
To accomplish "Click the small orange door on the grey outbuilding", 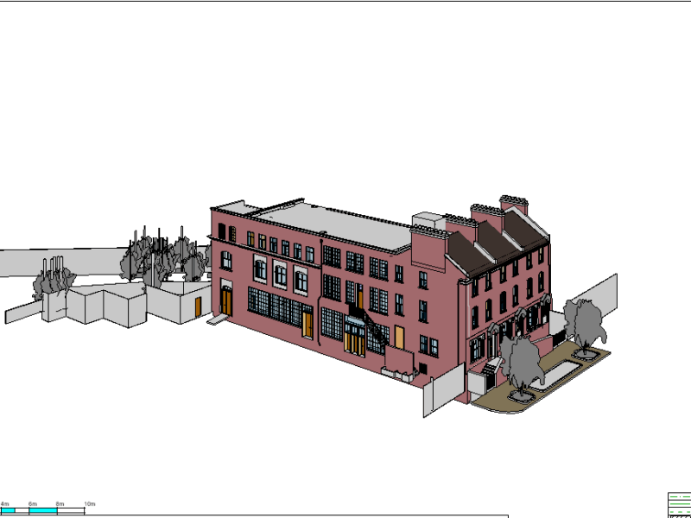I will click(198, 306).
